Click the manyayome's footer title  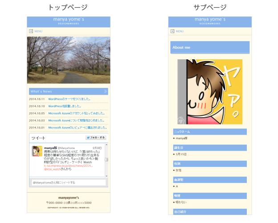[69, 198]
